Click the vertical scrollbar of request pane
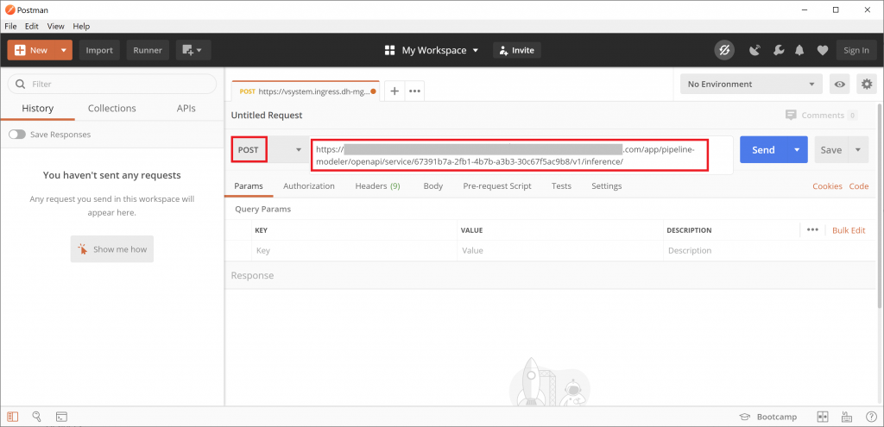The height and width of the screenshot is (427, 884). pyautogui.click(x=880, y=205)
